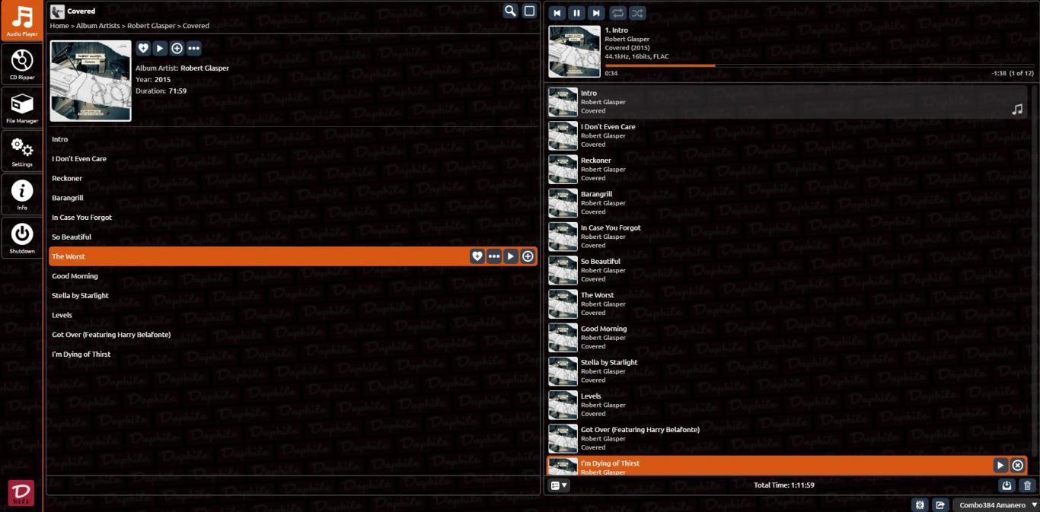
Task: Remove I'm Dying of Thirst from playlist
Action: pos(1018,466)
